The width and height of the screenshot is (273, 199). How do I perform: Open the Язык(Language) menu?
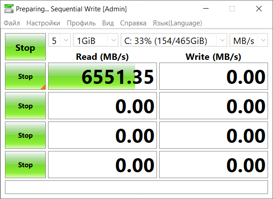pyautogui.click(x=177, y=23)
